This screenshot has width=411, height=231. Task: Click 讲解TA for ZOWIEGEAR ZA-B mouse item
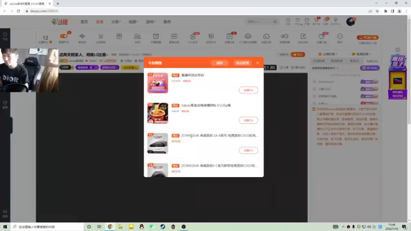pyautogui.click(x=248, y=150)
